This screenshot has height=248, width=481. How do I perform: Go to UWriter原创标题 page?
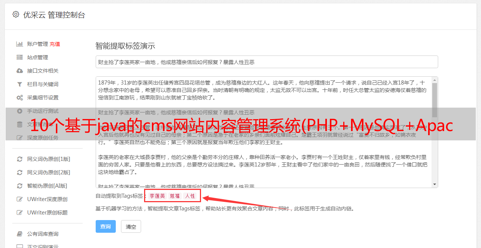tap(47, 213)
